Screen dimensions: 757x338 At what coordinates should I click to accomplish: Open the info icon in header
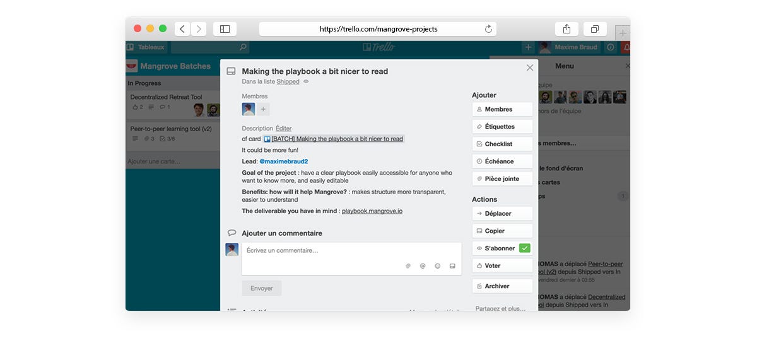(610, 47)
